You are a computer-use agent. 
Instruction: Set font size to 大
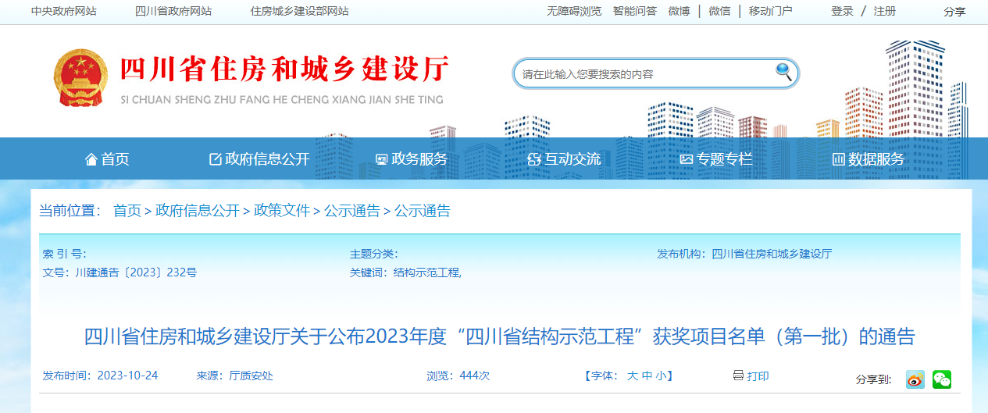[633, 376]
